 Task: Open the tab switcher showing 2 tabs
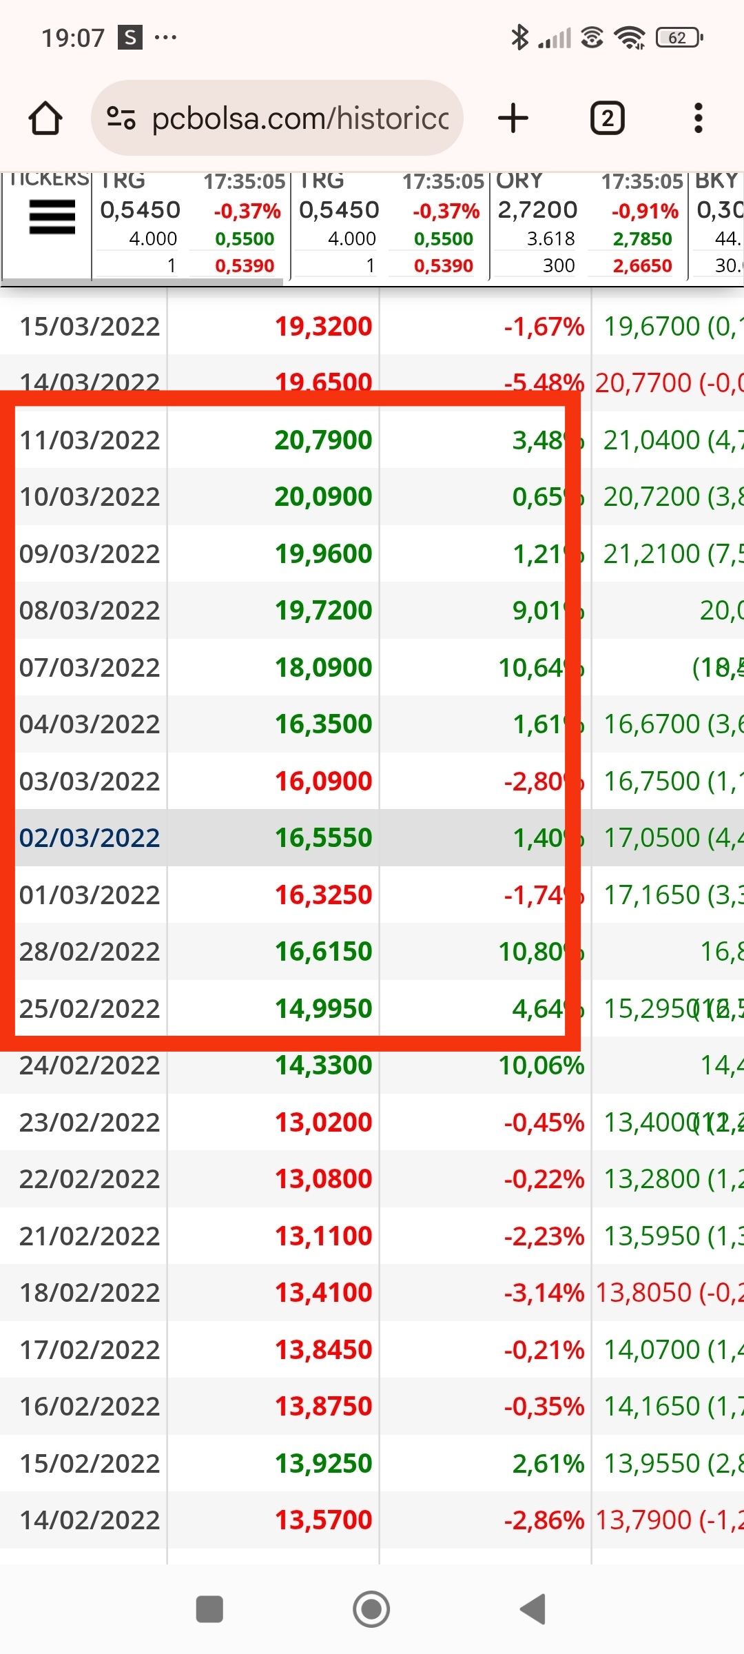click(x=608, y=118)
